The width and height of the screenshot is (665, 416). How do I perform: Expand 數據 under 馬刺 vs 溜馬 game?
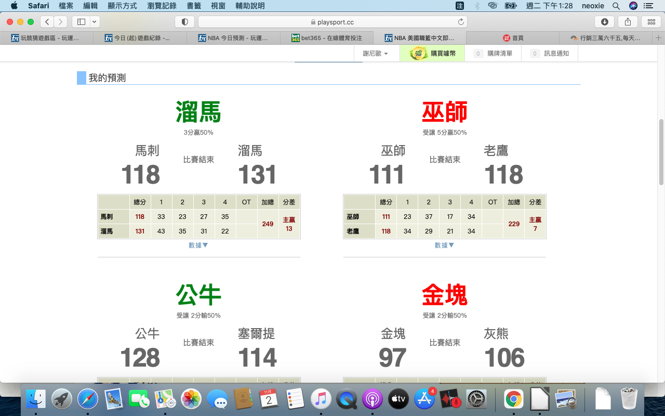click(198, 245)
